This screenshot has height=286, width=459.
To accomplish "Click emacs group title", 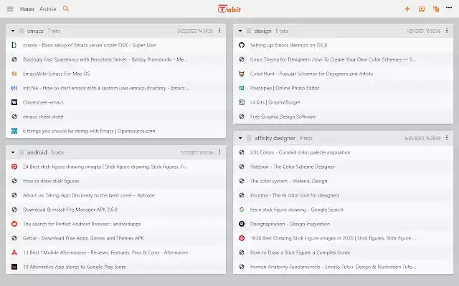I will 35,31.
